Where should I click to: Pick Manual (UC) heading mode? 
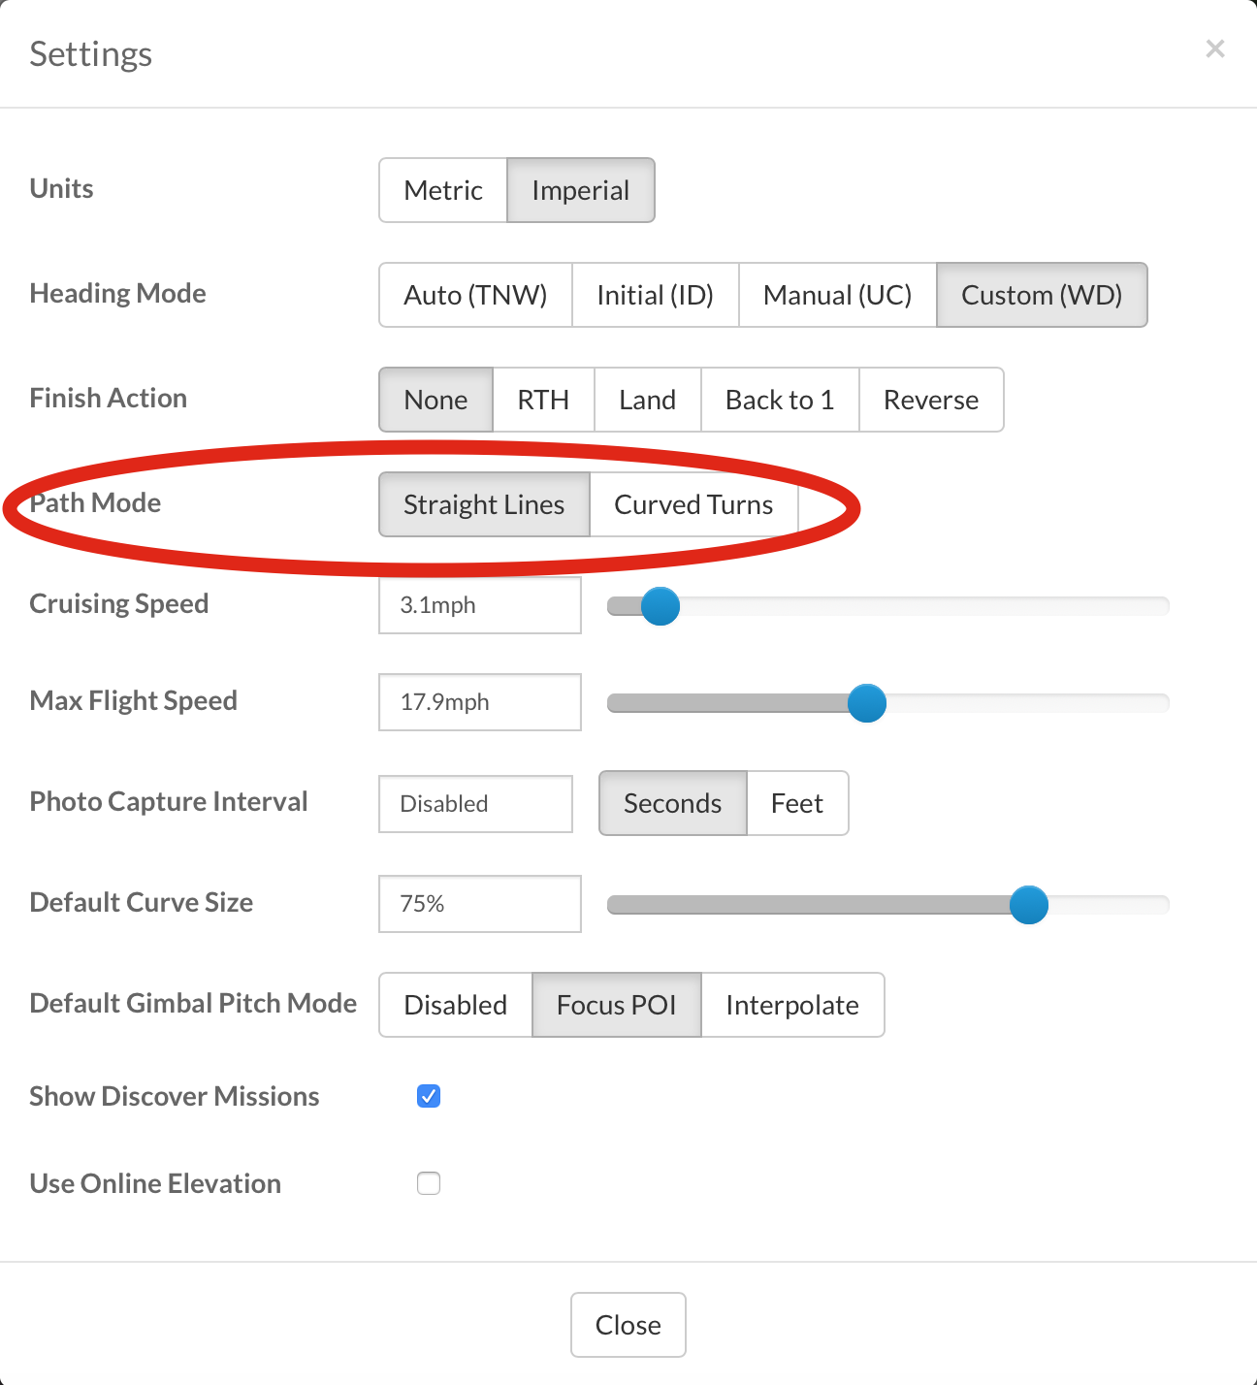tap(838, 295)
